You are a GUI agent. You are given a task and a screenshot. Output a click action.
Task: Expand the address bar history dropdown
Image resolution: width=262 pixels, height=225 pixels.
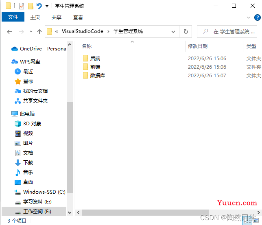[x=173, y=32]
